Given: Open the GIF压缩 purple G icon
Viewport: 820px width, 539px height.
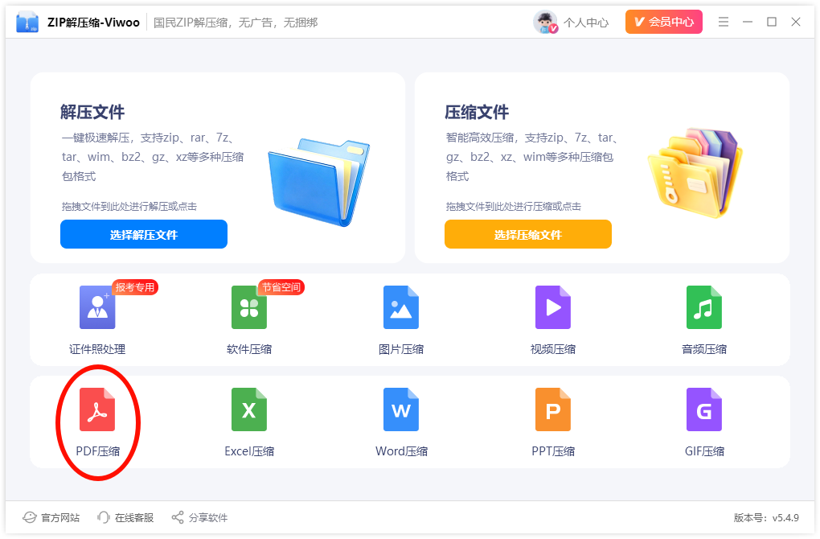Looking at the screenshot, I should click(x=704, y=409).
